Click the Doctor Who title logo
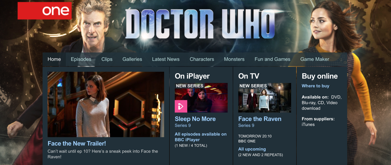391x165 pixels. 200,24
